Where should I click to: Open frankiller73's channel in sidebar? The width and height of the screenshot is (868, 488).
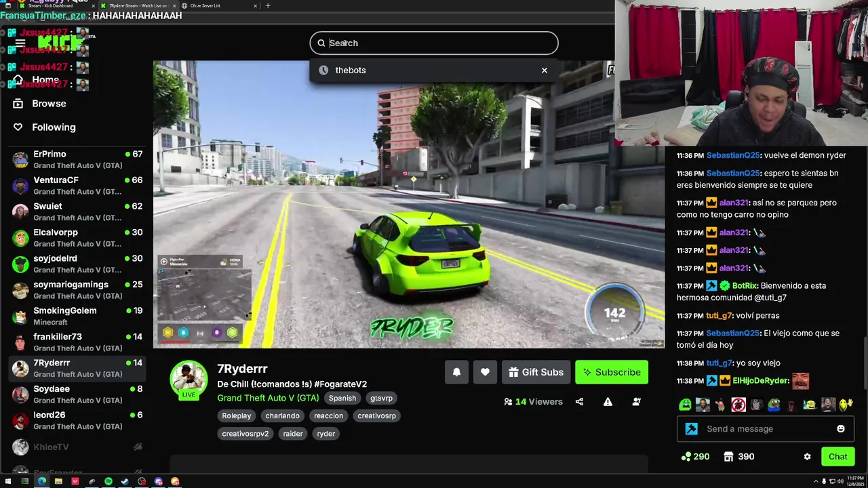[77, 342]
